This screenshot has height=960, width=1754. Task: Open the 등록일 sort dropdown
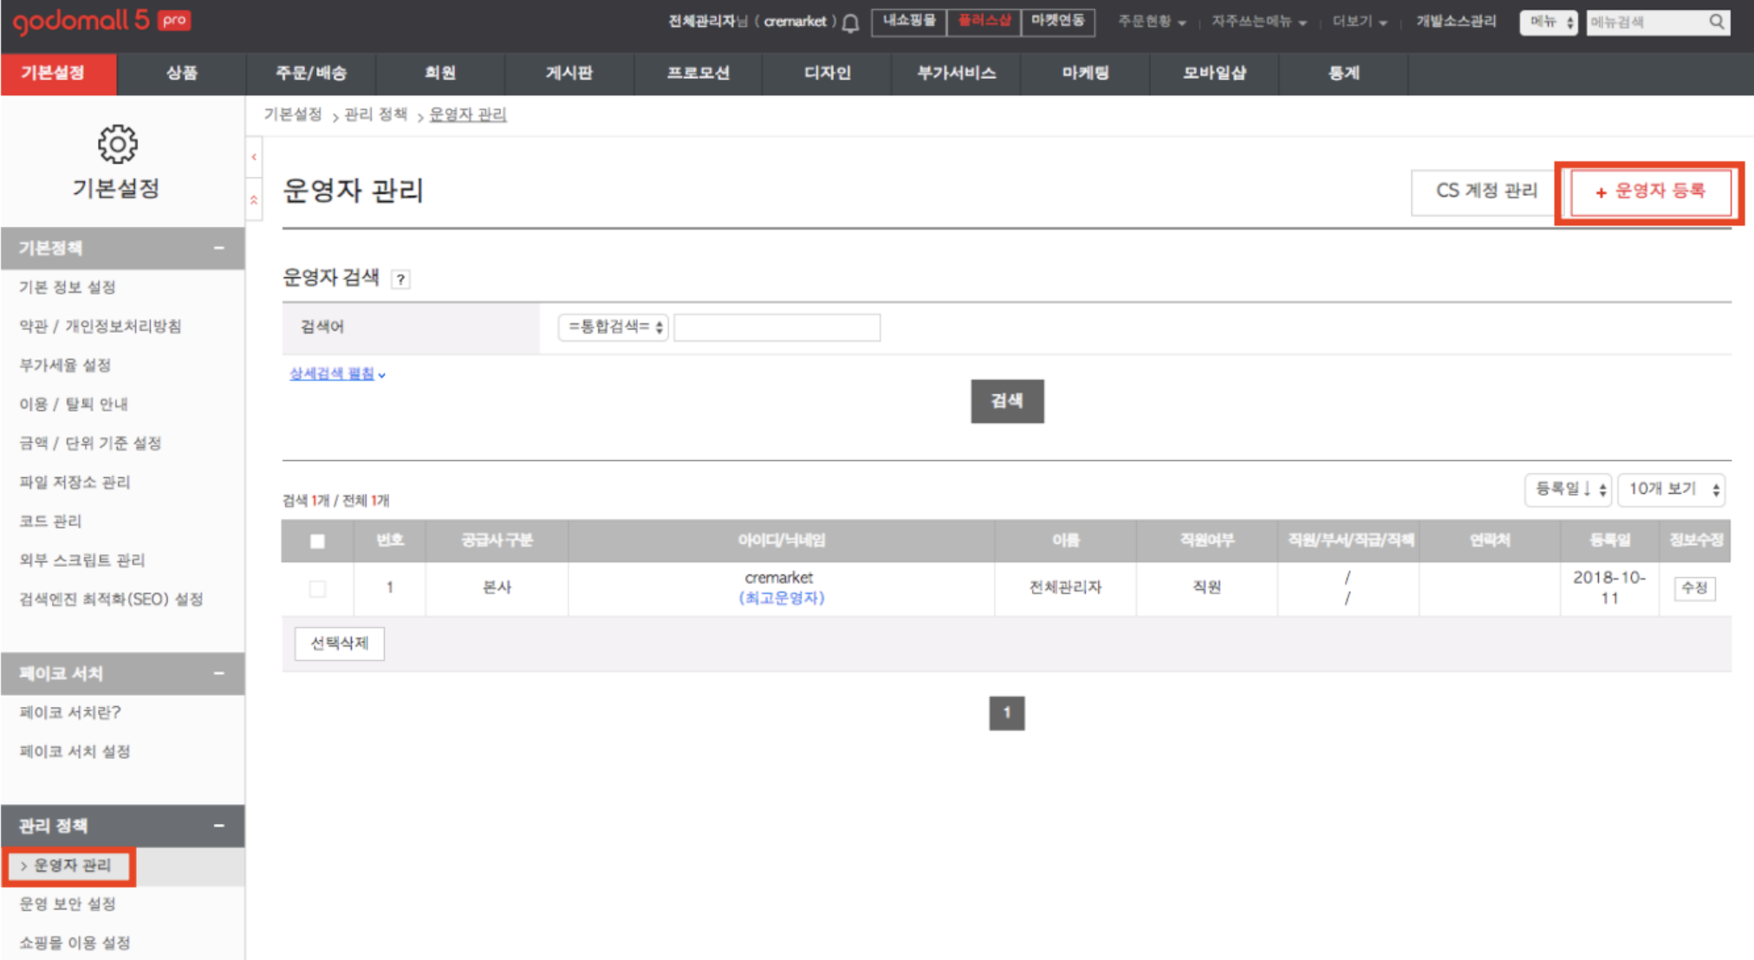[x=1568, y=490]
